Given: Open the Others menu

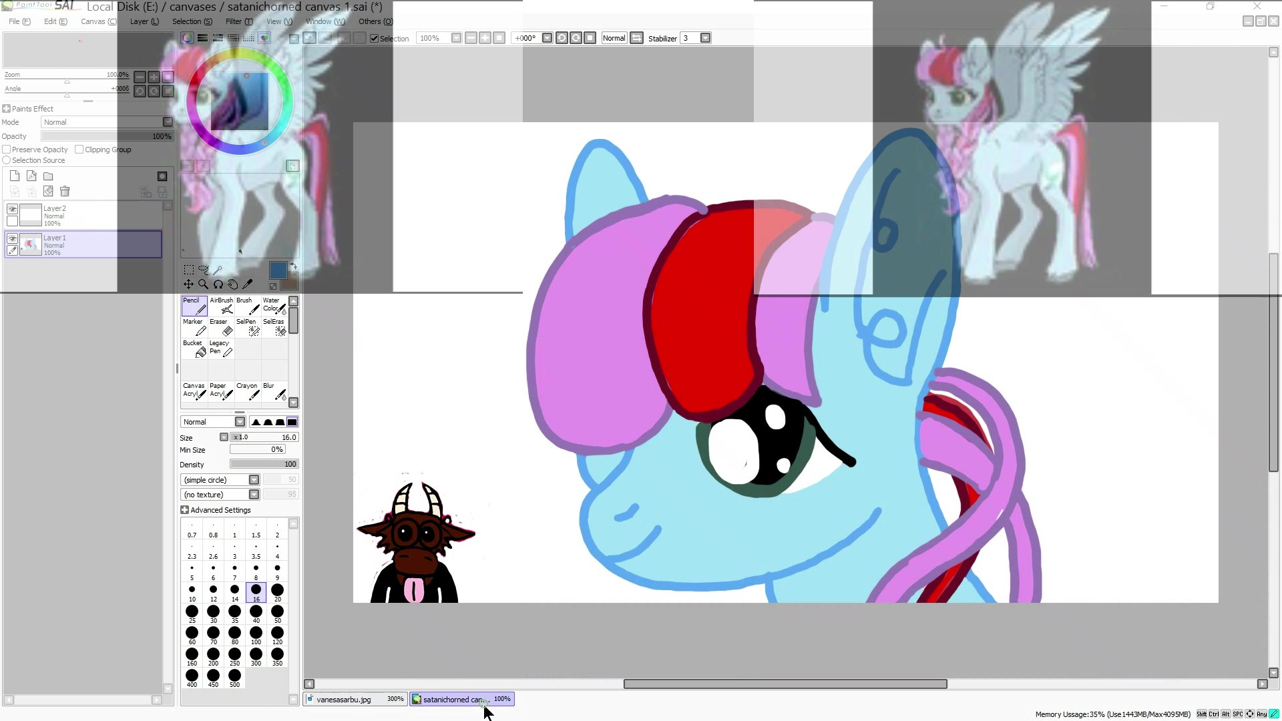Looking at the screenshot, I should (x=375, y=21).
